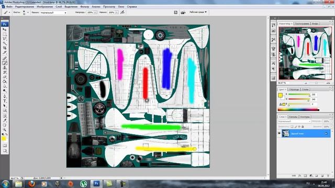Switch to the Образцы tab
335x188 pixels.
coord(294,89)
